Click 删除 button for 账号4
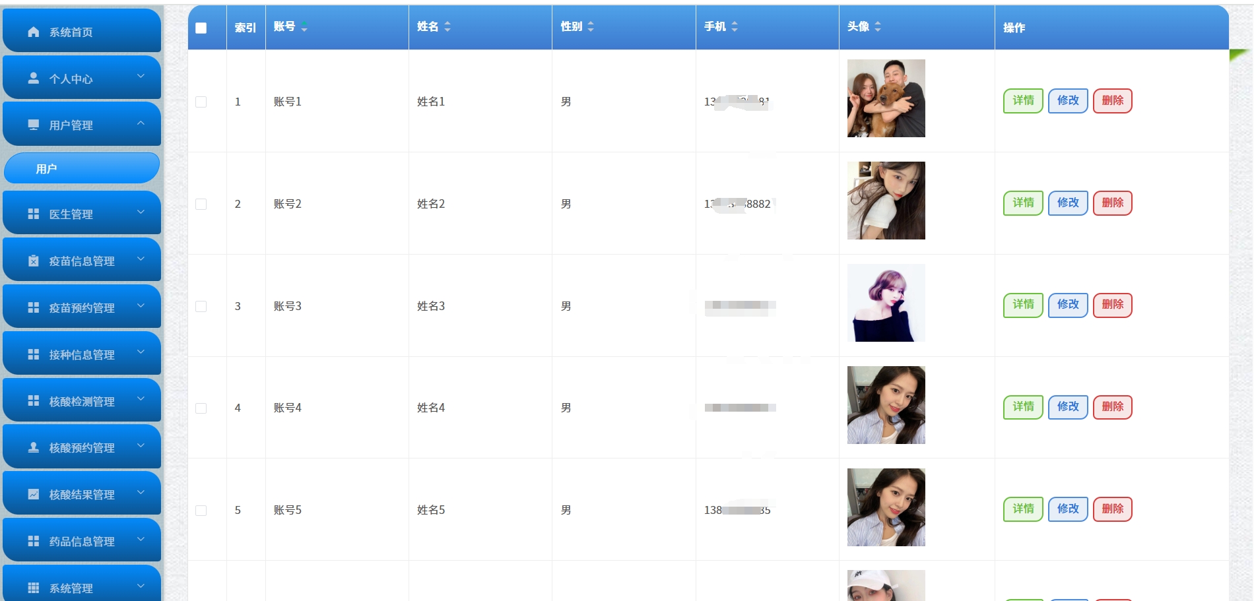The image size is (1254, 601). point(1113,406)
